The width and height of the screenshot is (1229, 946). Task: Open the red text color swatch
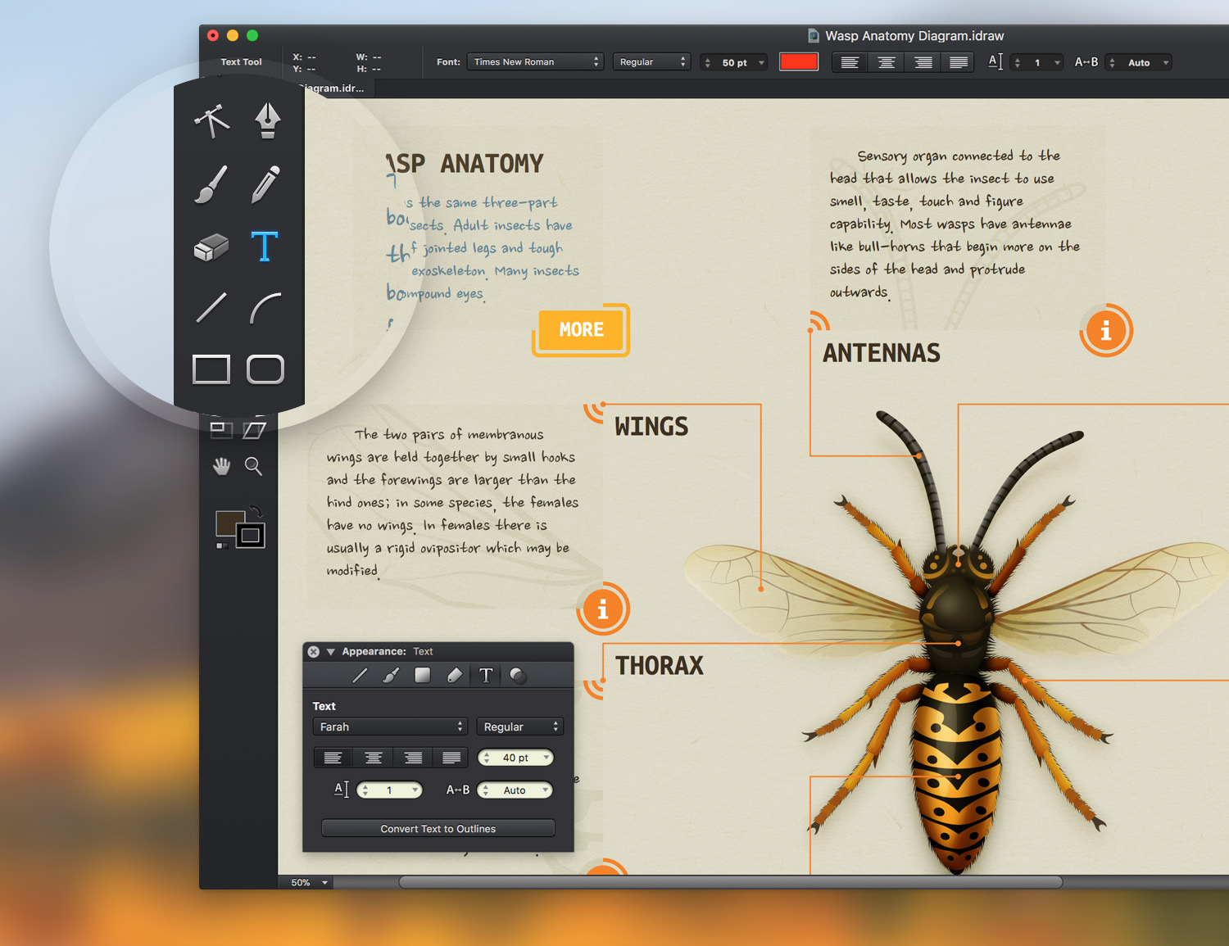tap(799, 62)
